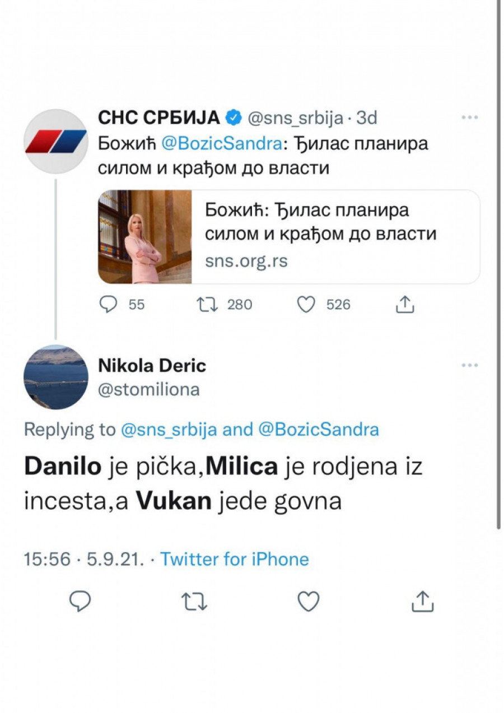Open more options for СНС СРБИЈА tweet
Viewport: 504px width, 713px height.
pyautogui.click(x=469, y=118)
